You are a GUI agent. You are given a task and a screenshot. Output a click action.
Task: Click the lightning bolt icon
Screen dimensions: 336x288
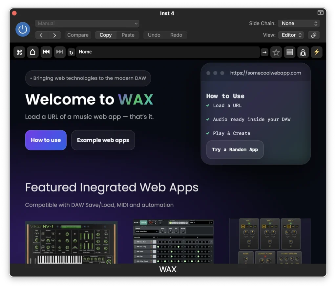[317, 52]
